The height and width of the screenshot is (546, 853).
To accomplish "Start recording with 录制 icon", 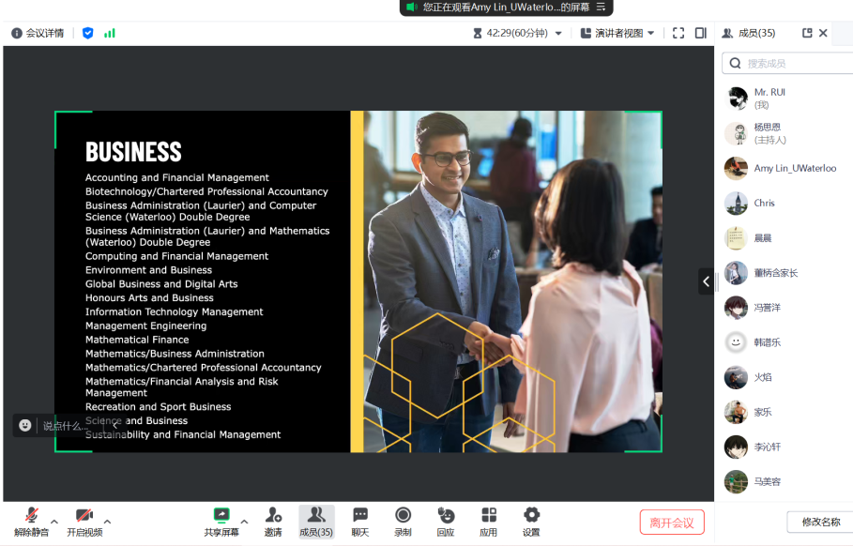I will click(404, 522).
